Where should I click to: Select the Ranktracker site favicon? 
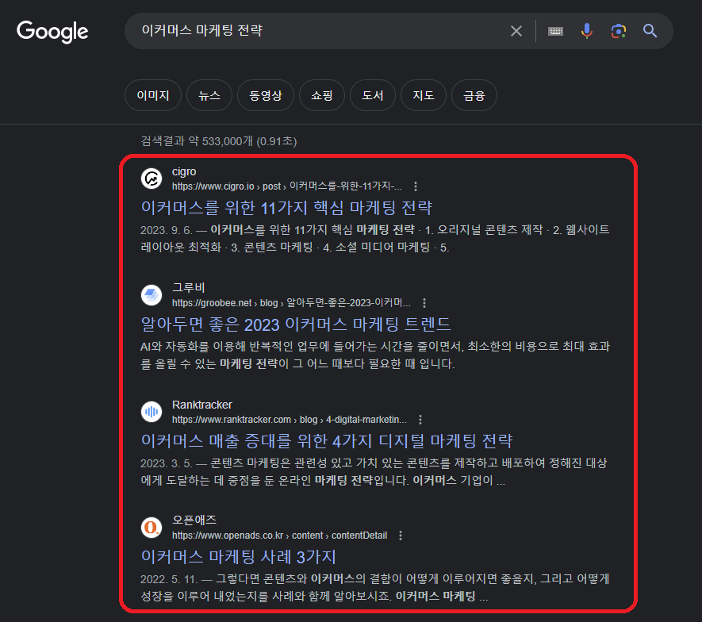(x=152, y=411)
